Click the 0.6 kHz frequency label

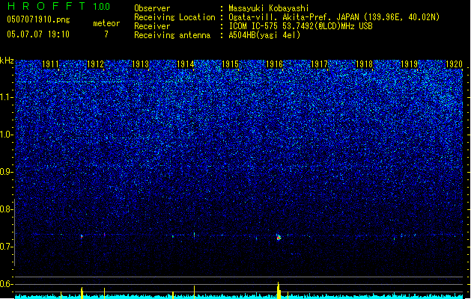pyautogui.click(x=7, y=284)
